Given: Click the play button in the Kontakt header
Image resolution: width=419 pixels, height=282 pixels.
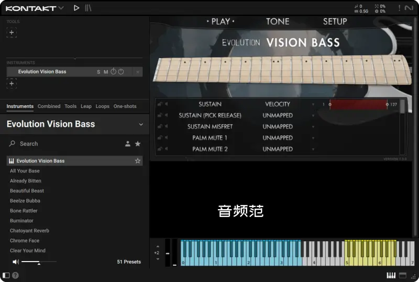Looking at the screenshot, I should 76,8.
